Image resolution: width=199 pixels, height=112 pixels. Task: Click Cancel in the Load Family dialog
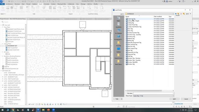pos(186,99)
